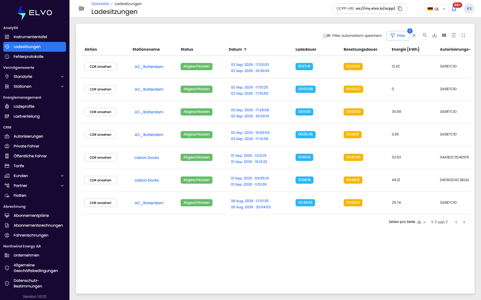Open the notifications bell
The height and width of the screenshot is (300, 481).
[454, 9]
